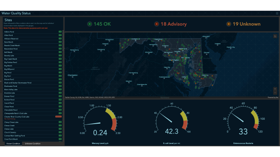
Task: Switch to the Unknown Condition tab
Action: click(33, 144)
